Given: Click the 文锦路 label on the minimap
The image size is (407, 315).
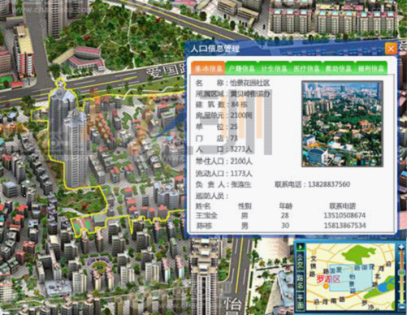Looking at the screenshot, I should pos(313,265).
